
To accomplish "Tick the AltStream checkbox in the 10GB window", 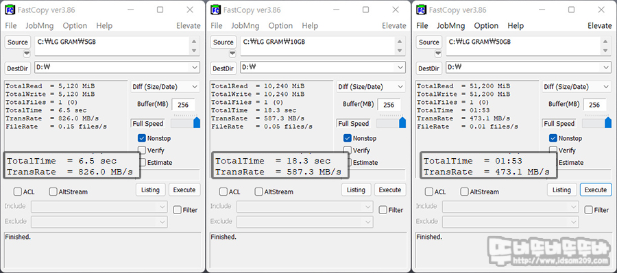I will coord(259,192).
